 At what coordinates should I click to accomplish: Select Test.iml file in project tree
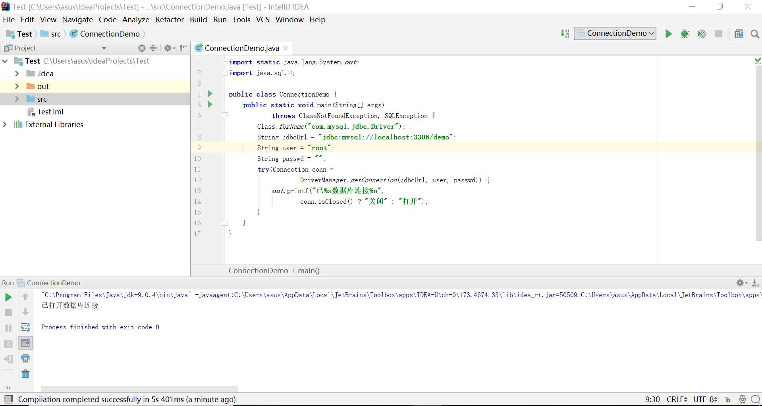(x=50, y=112)
